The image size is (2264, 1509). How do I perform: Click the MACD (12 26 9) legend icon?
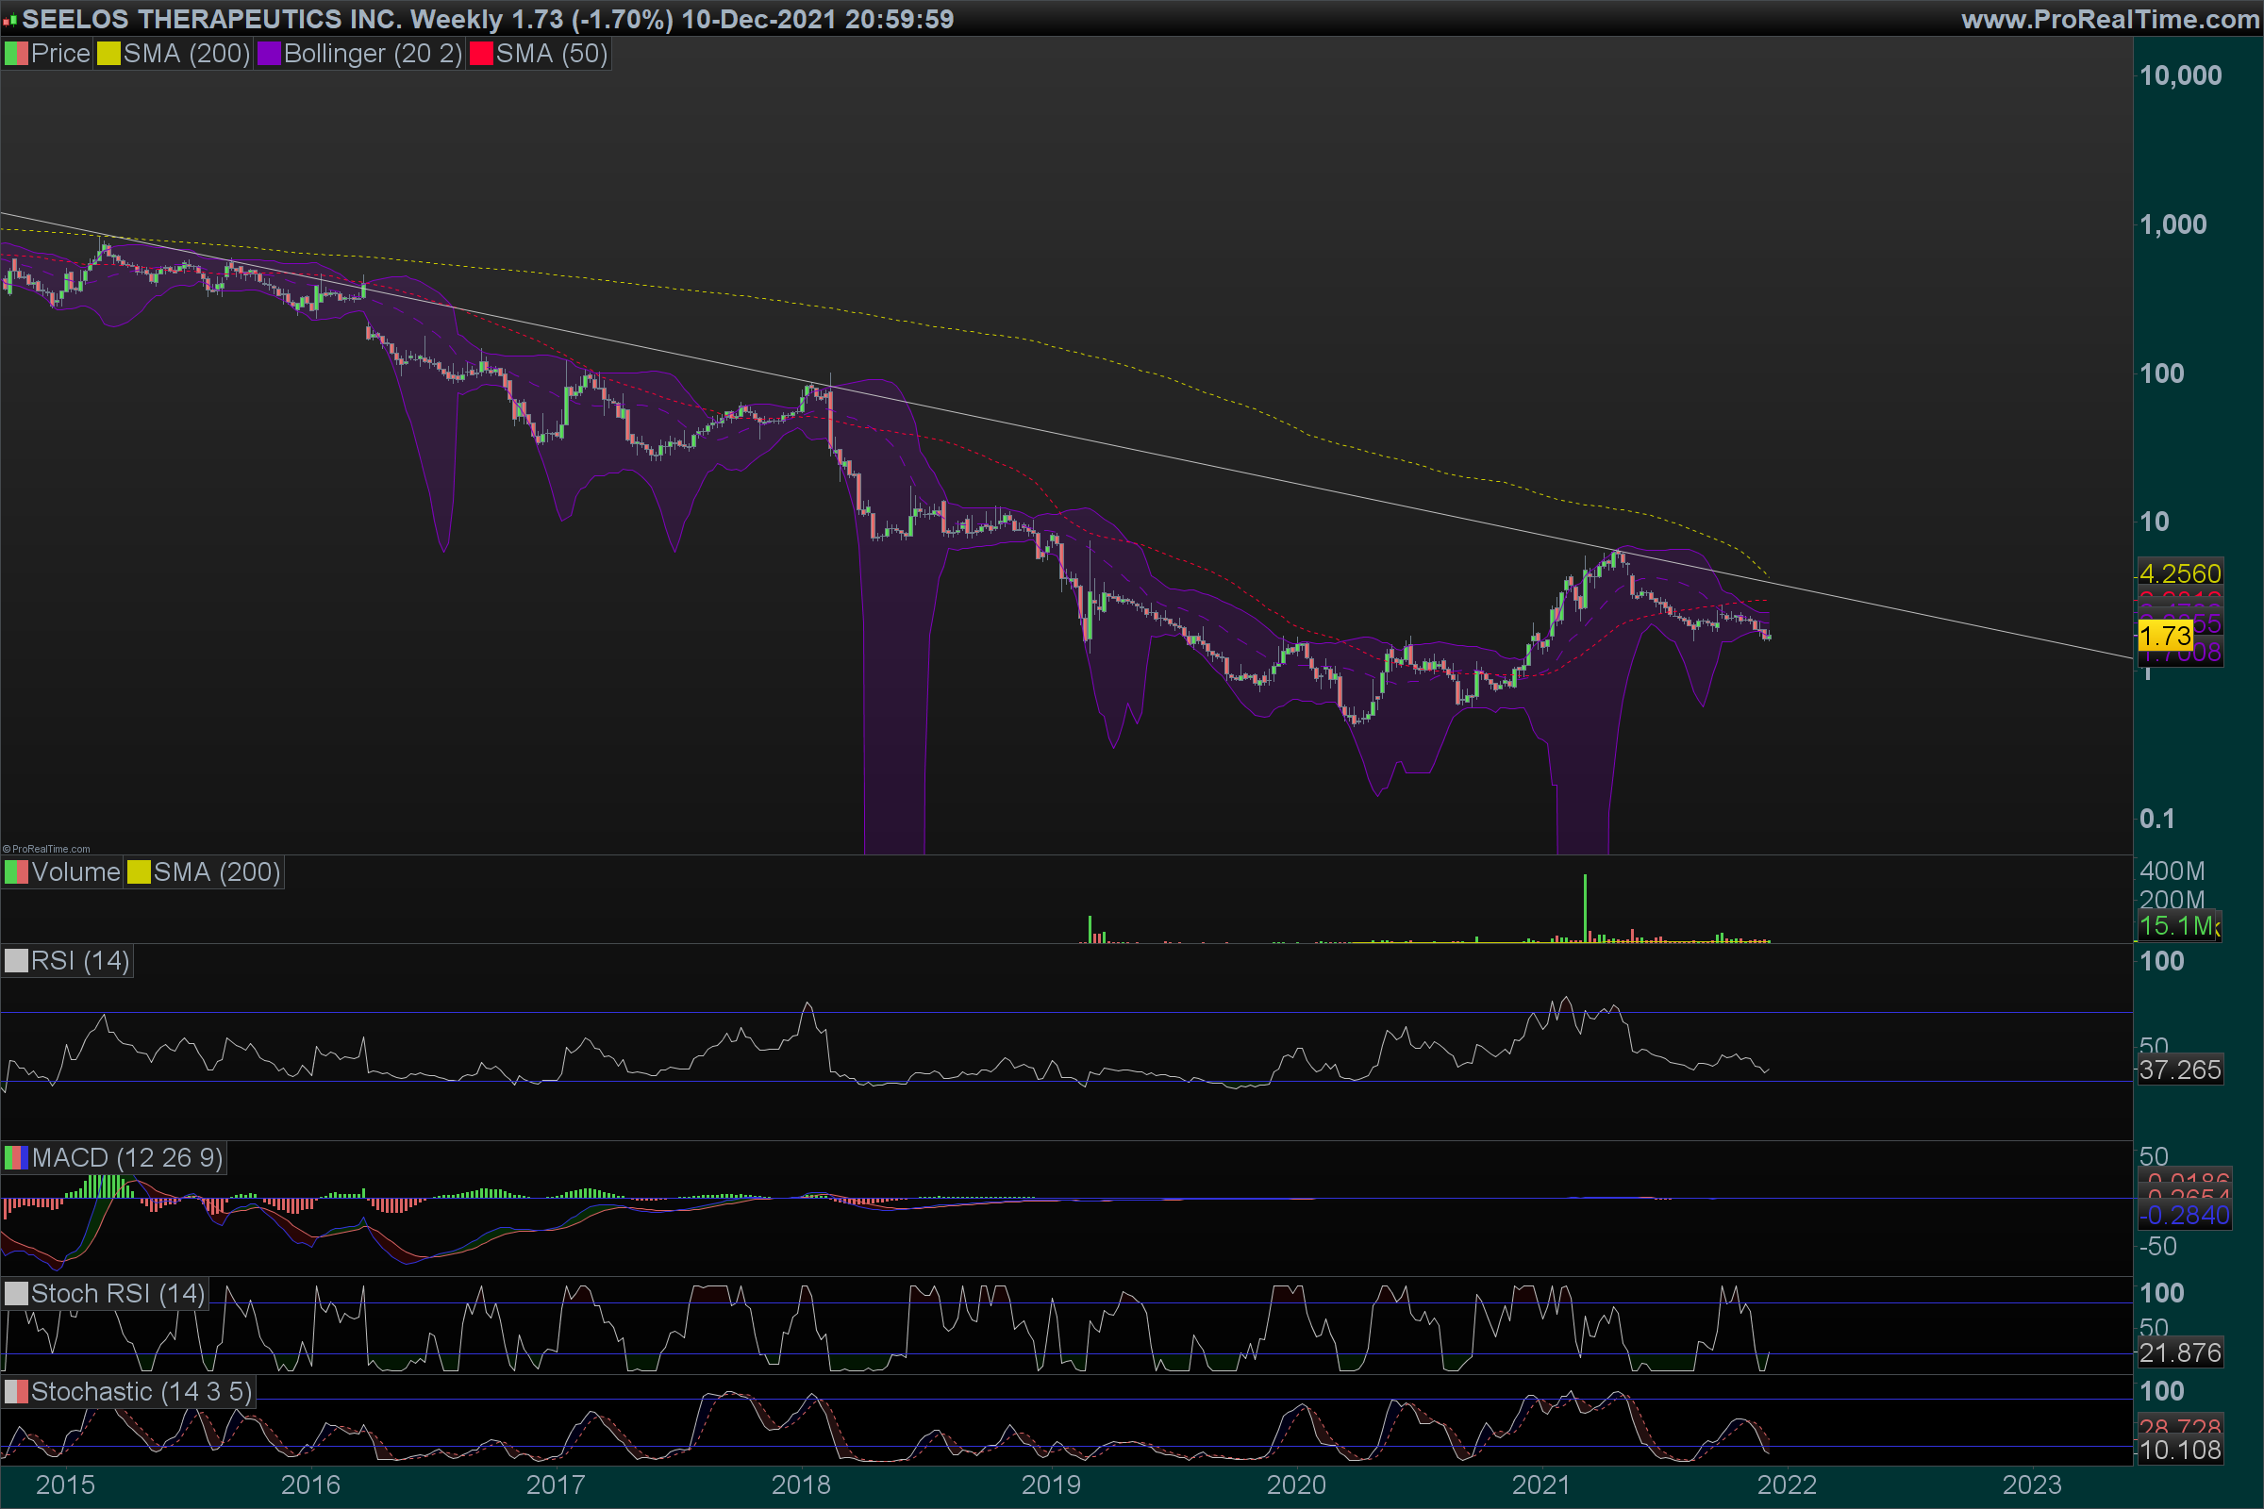coord(16,1158)
